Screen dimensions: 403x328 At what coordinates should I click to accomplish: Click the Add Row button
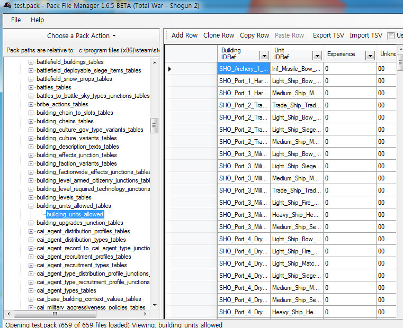tap(184, 35)
